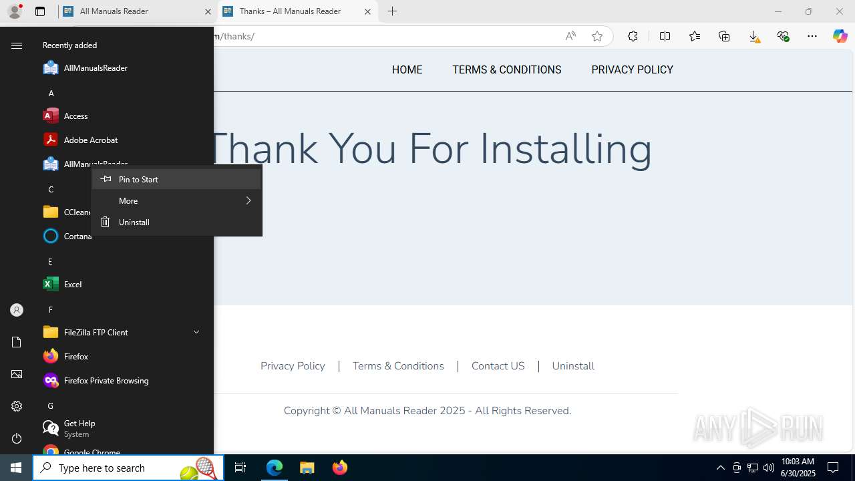
Task: Open Browser essentials icon
Action: coord(783,36)
